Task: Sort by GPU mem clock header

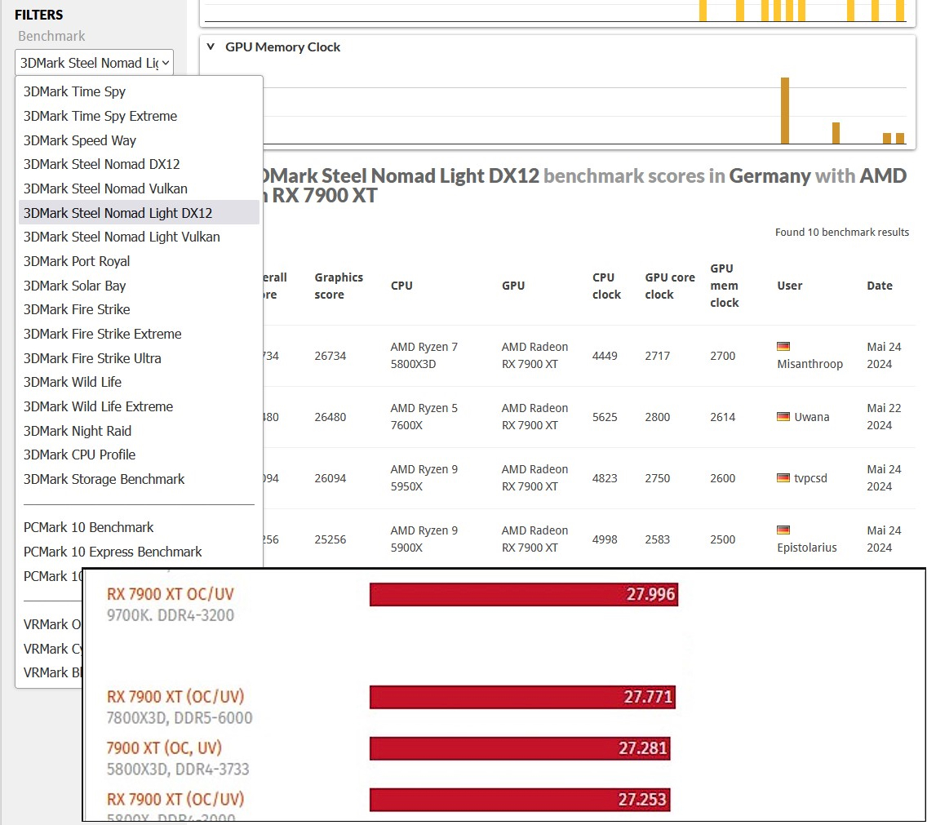Action: 725,286
